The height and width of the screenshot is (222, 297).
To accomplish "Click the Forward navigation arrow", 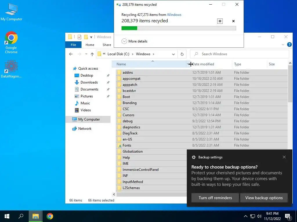I will pos(79,54).
